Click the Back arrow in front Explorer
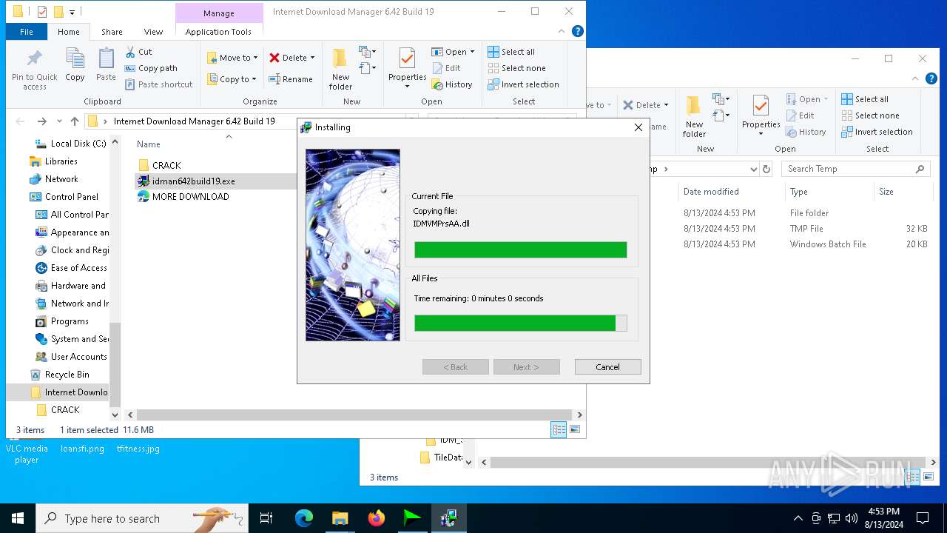This screenshot has height=533, width=947. pyautogui.click(x=20, y=121)
